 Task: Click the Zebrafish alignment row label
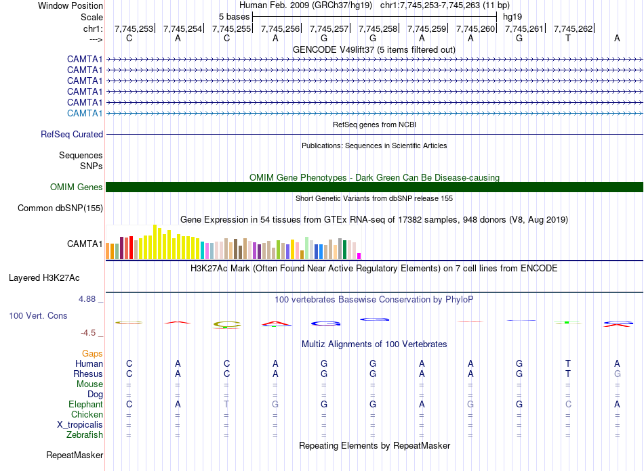[85, 434]
